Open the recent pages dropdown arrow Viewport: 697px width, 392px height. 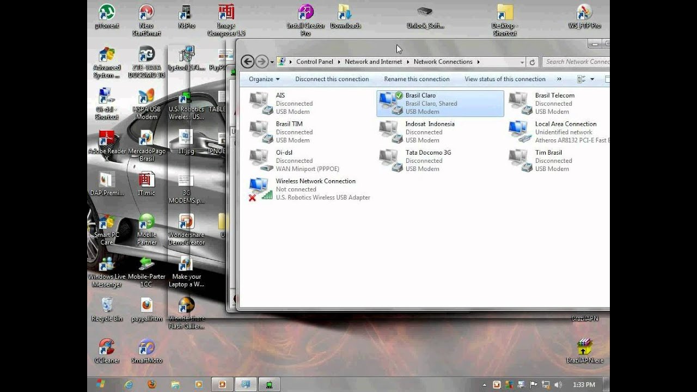[272, 62]
